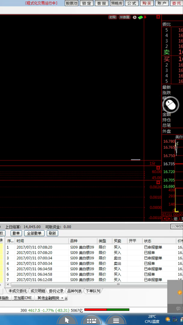Select order row 1 at 07:08:20

click(x=94, y=247)
